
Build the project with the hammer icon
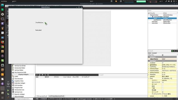(x=8, y=97)
